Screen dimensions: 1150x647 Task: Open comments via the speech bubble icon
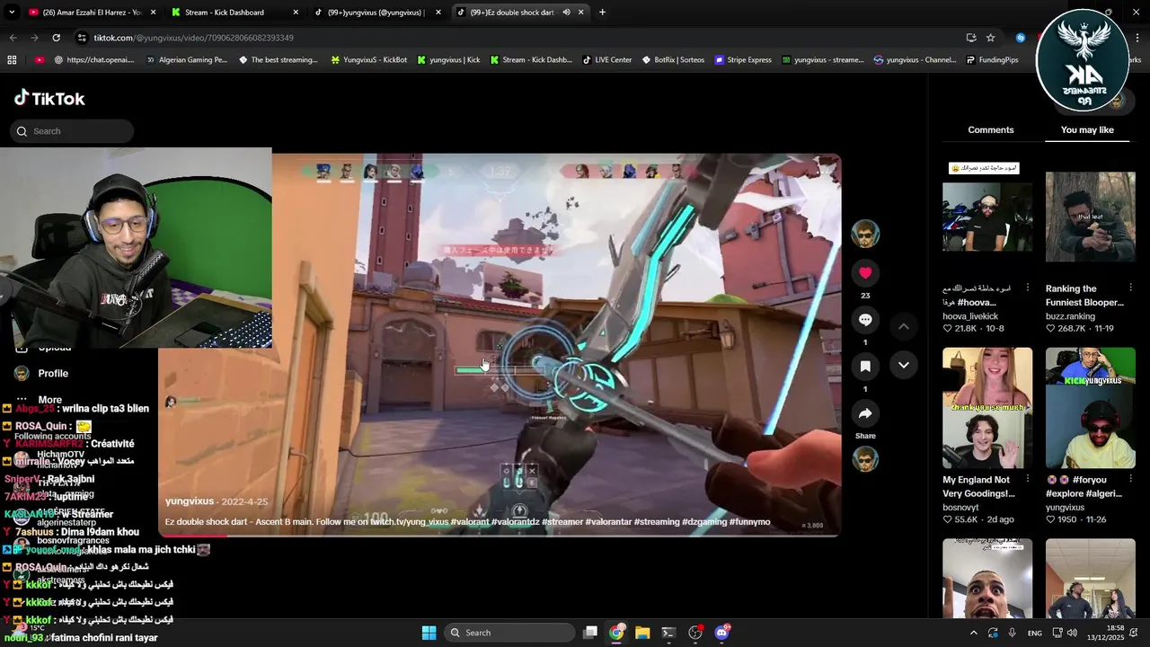(x=865, y=320)
